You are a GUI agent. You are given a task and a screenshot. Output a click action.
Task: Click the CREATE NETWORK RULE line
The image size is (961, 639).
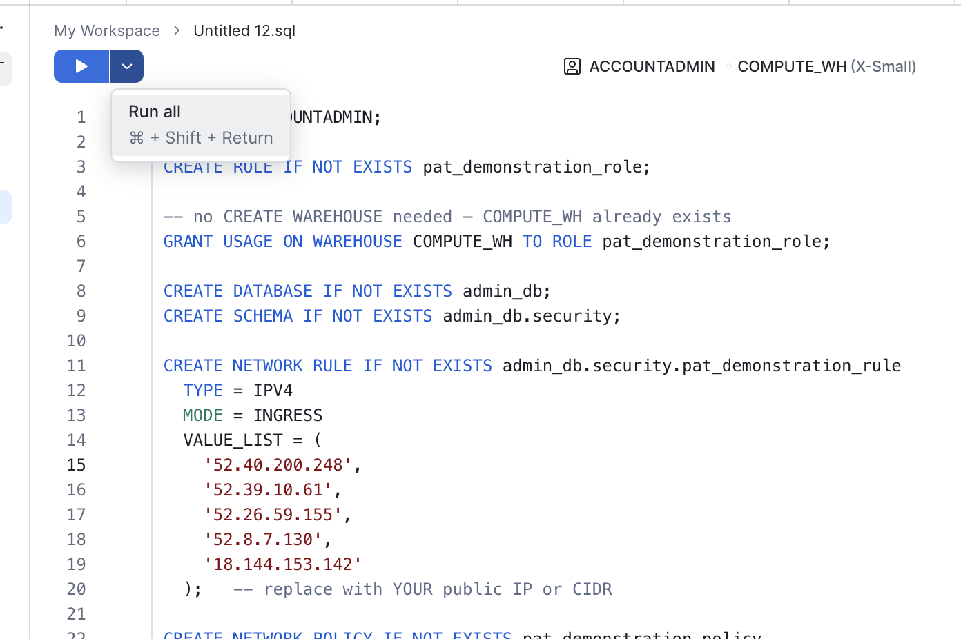pos(532,366)
